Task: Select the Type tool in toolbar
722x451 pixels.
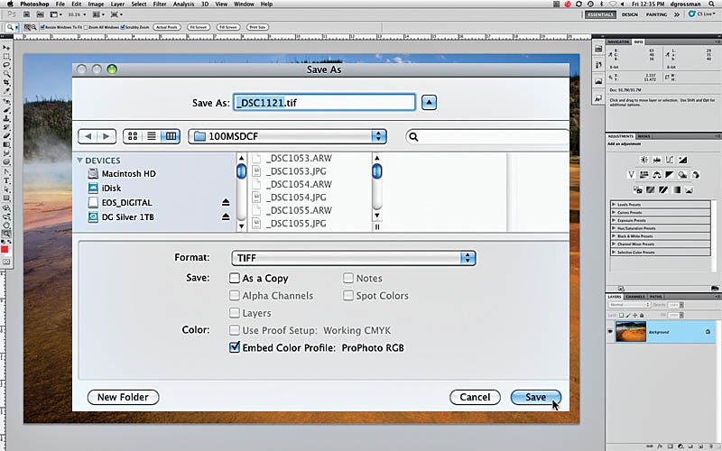Action: (x=6, y=180)
